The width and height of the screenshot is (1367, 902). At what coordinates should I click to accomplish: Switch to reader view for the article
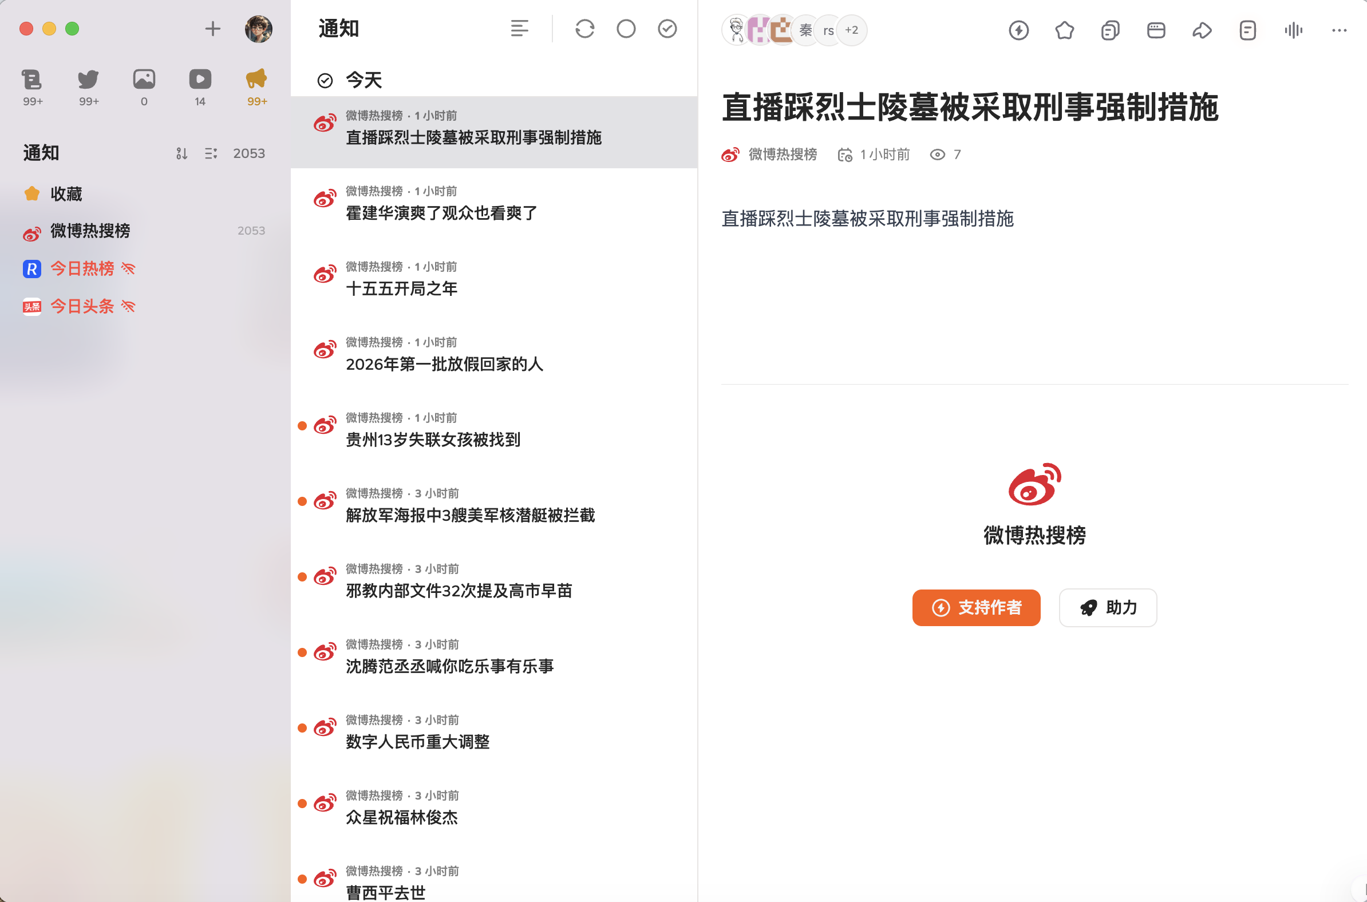(1247, 30)
